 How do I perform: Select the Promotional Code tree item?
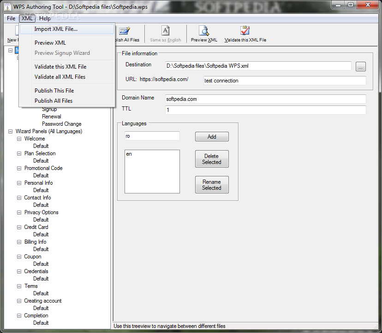tap(43, 168)
